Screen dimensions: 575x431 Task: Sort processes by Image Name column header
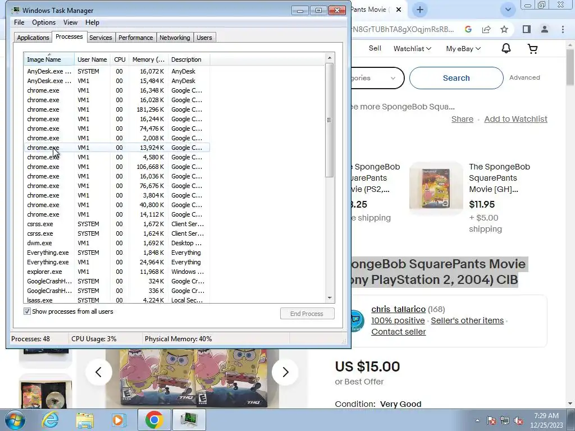point(49,59)
